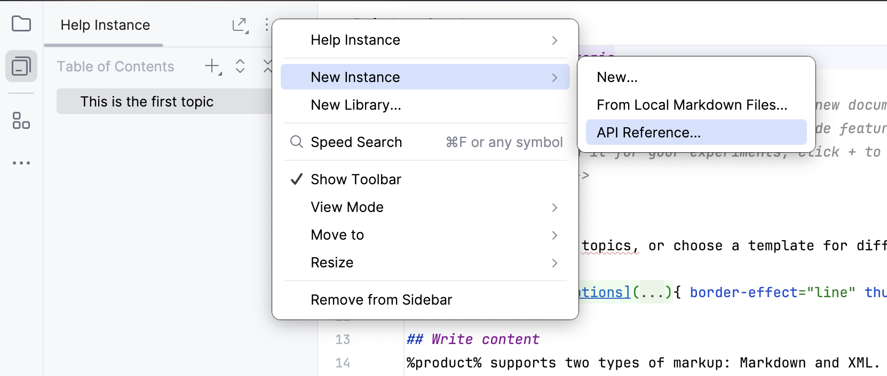The image size is (887, 376).
Task: Toggle the Show Toolbar checkmark option
Action: click(297, 179)
